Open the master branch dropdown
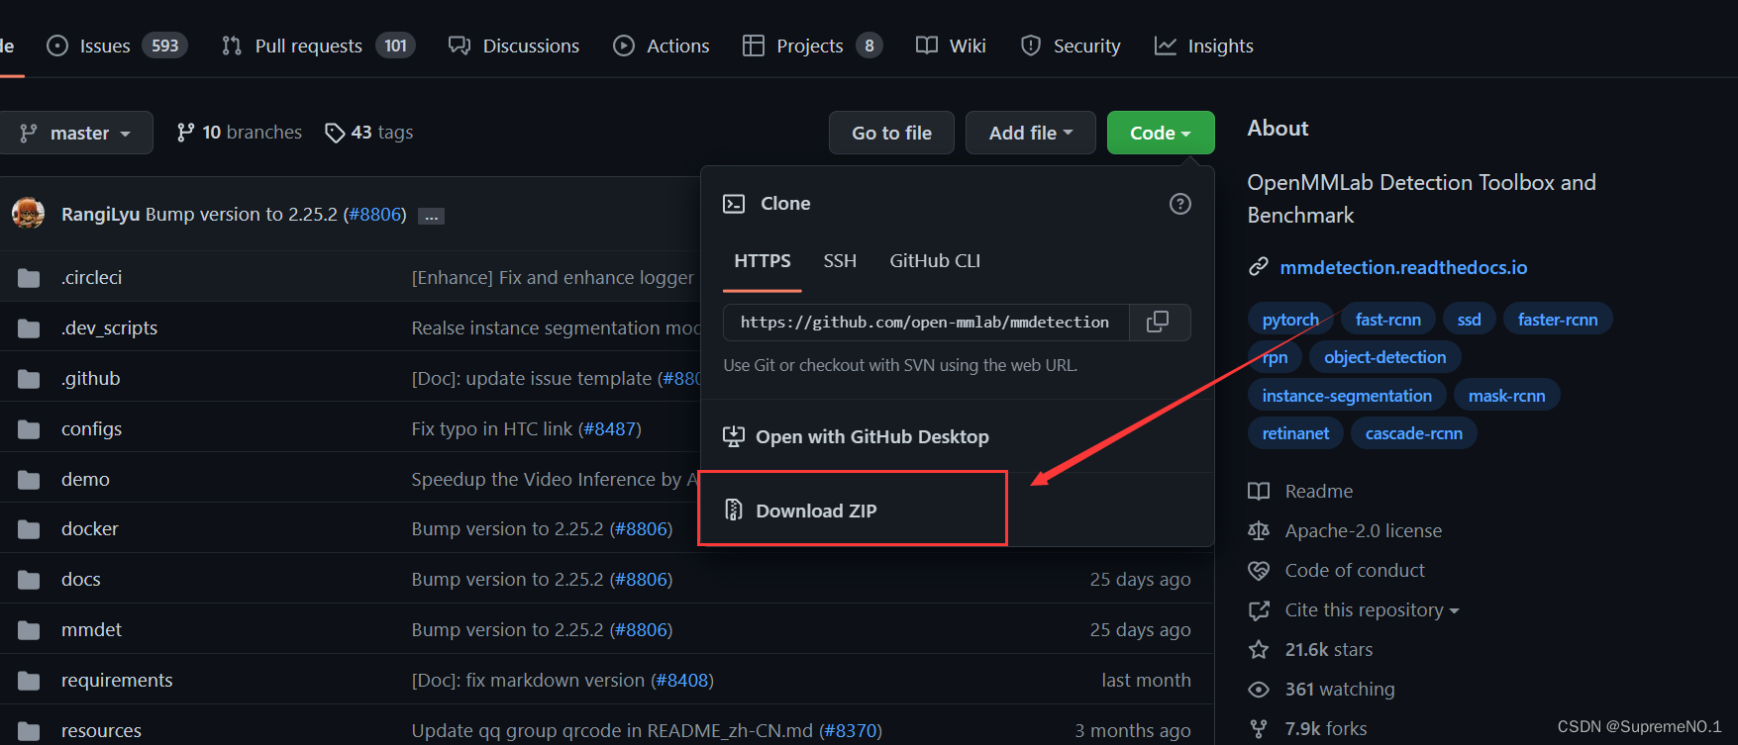Screen dimensions: 1738x745 tap(76, 133)
